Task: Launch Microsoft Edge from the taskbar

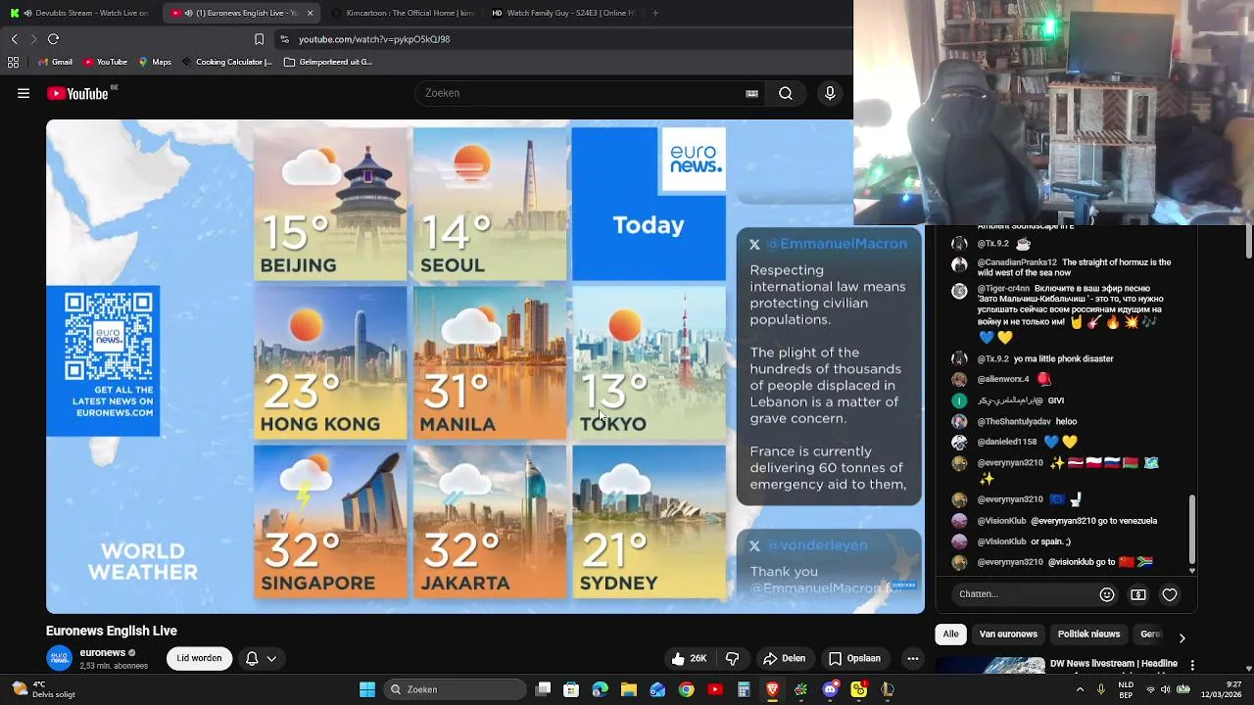Action: tap(600, 689)
